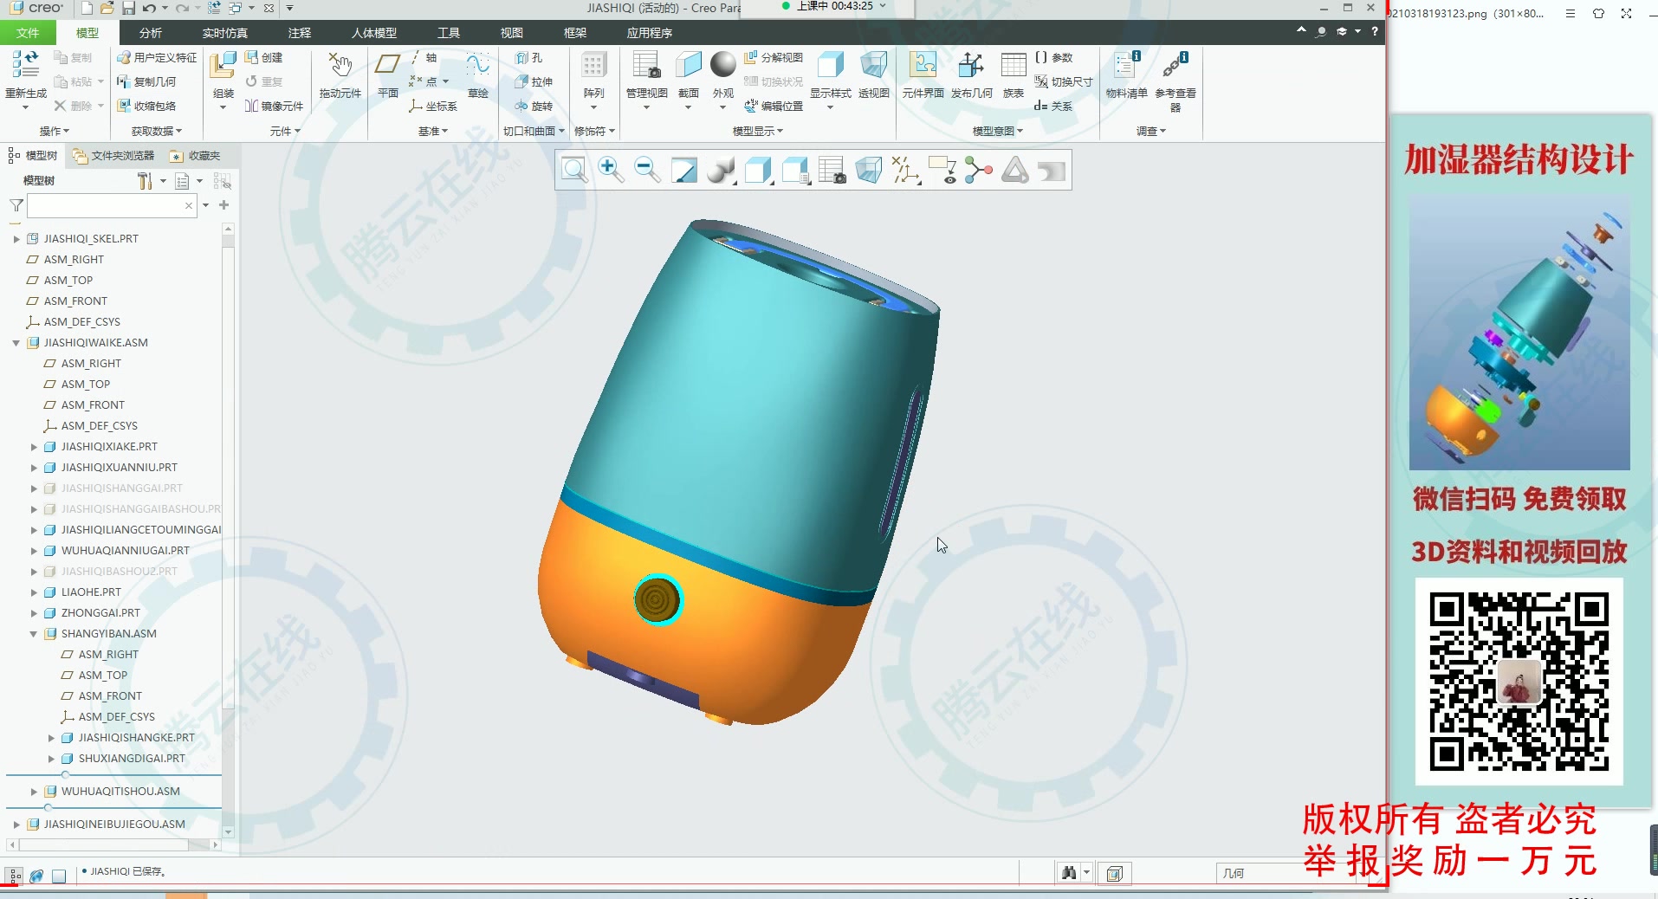Click the 拉伸 extrude button
This screenshot has width=1658, height=899.
click(x=534, y=81)
